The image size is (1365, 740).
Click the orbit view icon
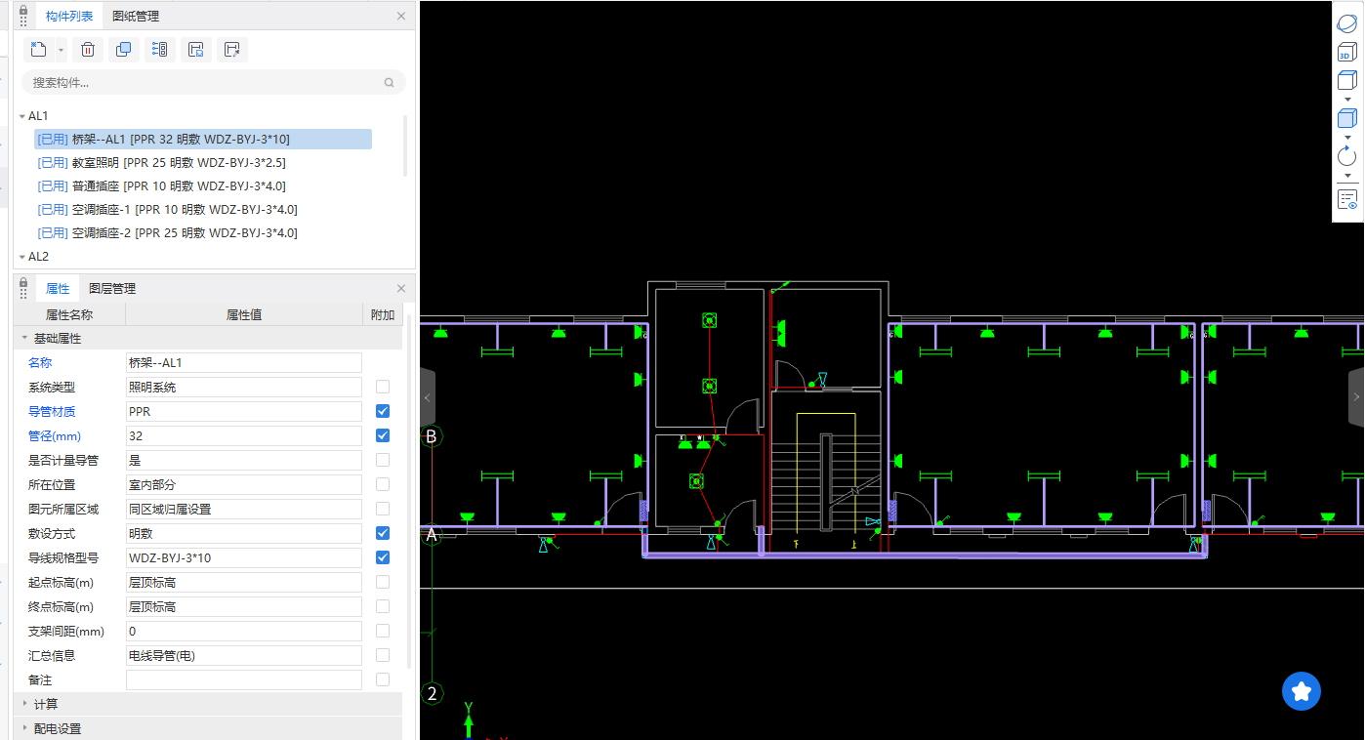(1347, 24)
